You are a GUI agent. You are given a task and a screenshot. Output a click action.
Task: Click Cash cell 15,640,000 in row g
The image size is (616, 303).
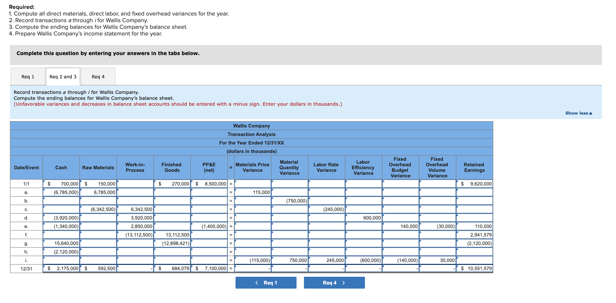coord(61,243)
